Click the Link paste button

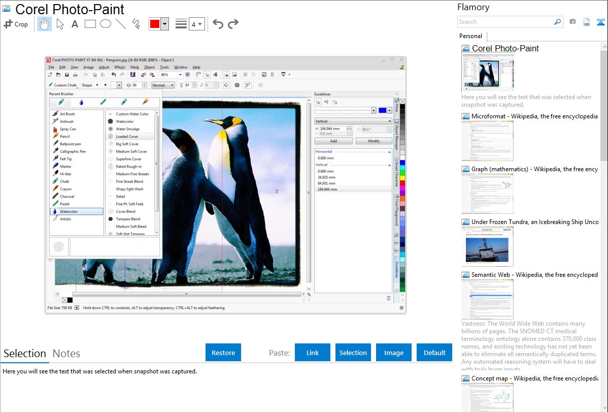click(x=313, y=353)
